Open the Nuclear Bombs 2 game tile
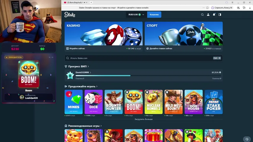Image resolution: width=253 pixels, height=142 pixels. click(154, 102)
